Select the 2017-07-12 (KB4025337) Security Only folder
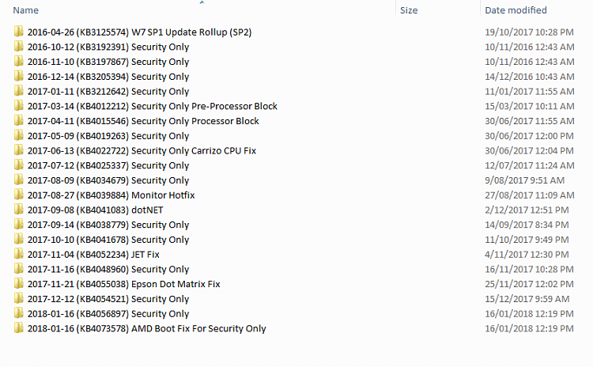The height and width of the screenshot is (367, 593). (108, 165)
